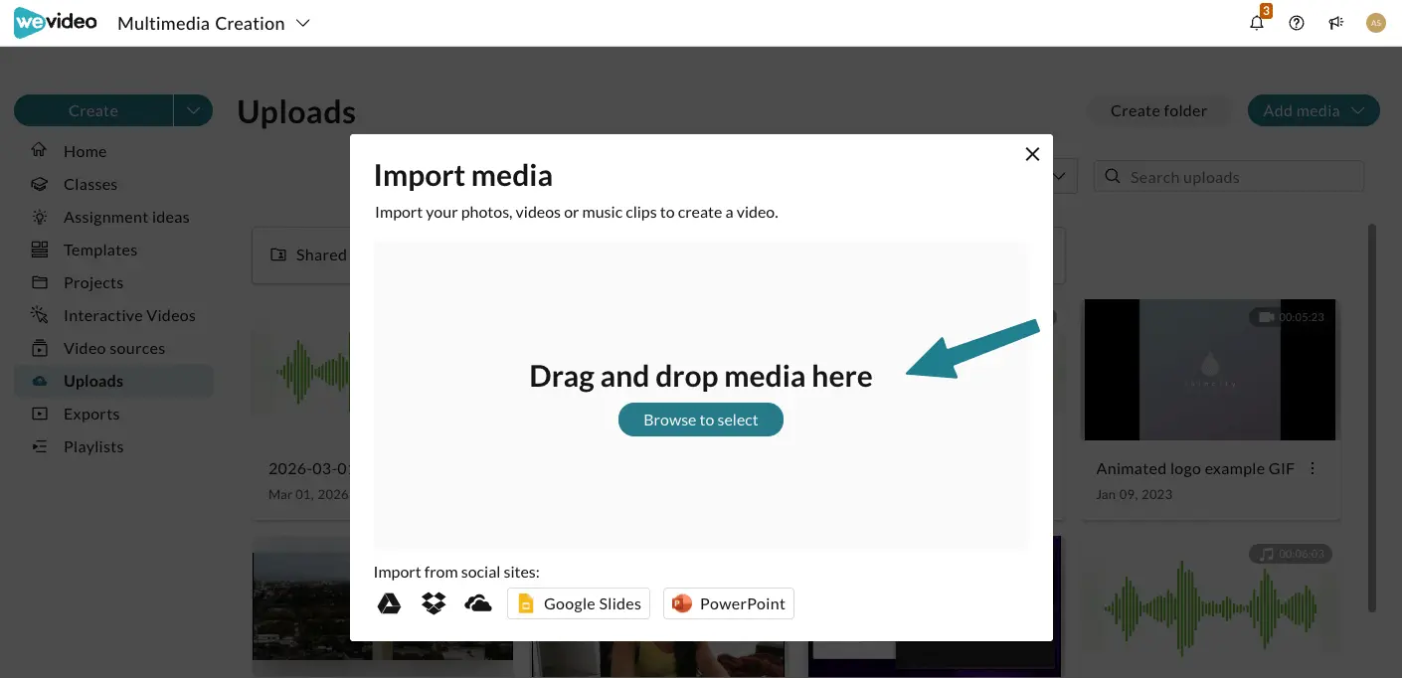
Task: Open the AS user avatar menu
Action: point(1376,23)
